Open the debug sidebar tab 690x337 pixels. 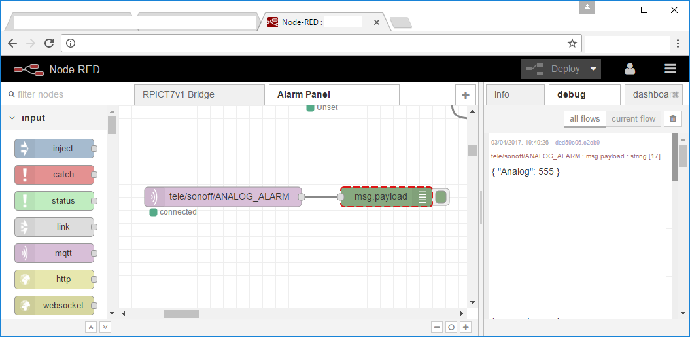(585, 94)
